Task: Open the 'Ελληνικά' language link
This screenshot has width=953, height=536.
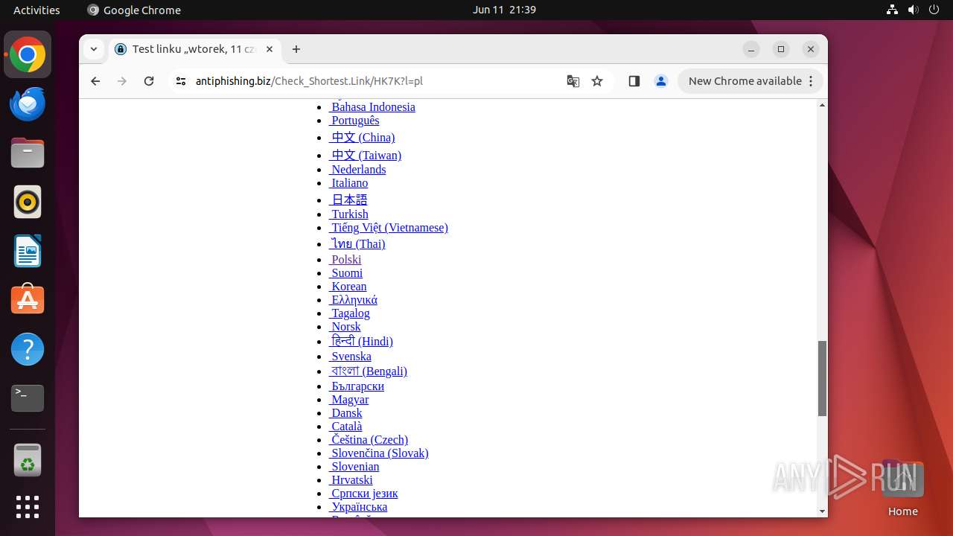Action: pos(354,300)
